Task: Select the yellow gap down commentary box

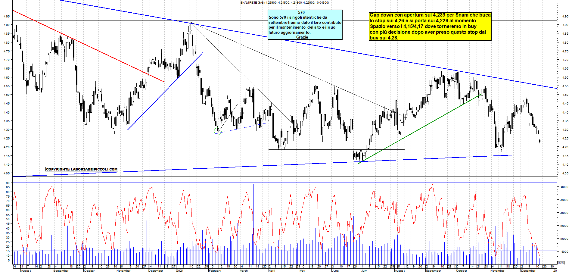Action: pos(430,26)
